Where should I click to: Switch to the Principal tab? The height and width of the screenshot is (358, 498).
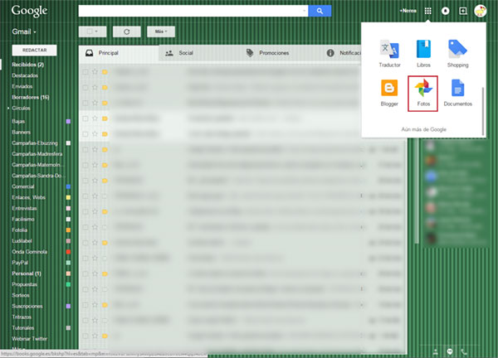(x=119, y=53)
